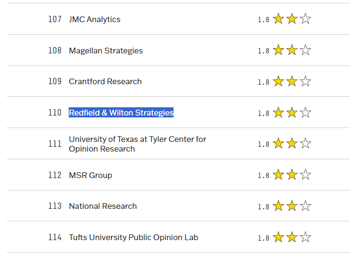This screenshot has width=350, height=256.
Task: Click the empty star for Redfield & Wilton Strategies
Action: pos(305,113)
